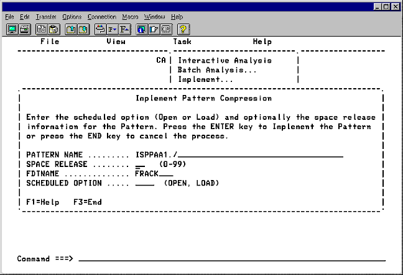Click the CA text beside the pull-down

[x=161, y=60]
